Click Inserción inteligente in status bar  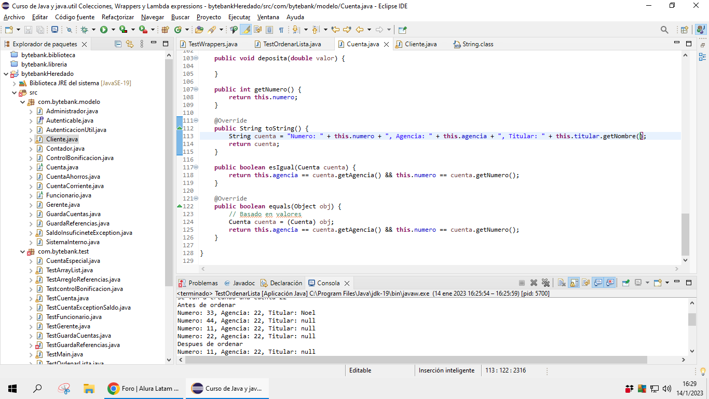(x=446, y=370)
